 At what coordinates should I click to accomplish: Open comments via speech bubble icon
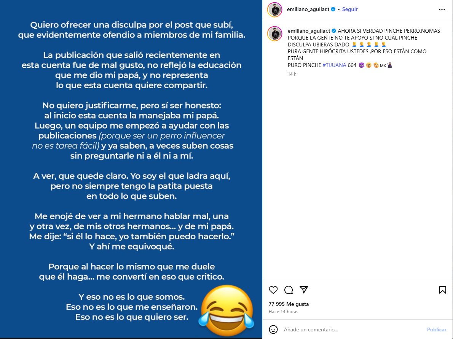(x=288, y=290)
